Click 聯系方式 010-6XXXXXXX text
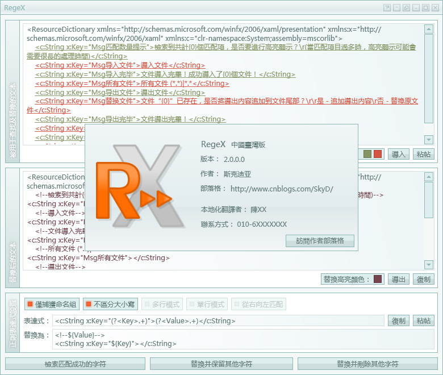The width and height of the screenshot is (443, 375). 244,224
